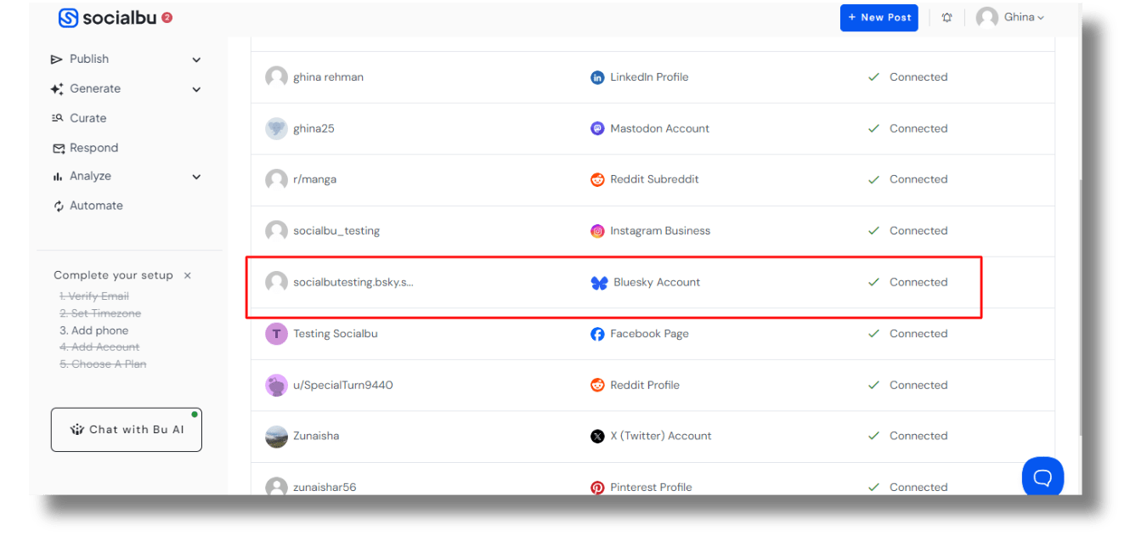Click the Instagram Business icon

pyautogui.click(x=597, y=231)
